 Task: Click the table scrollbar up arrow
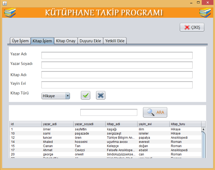point(203,129)
